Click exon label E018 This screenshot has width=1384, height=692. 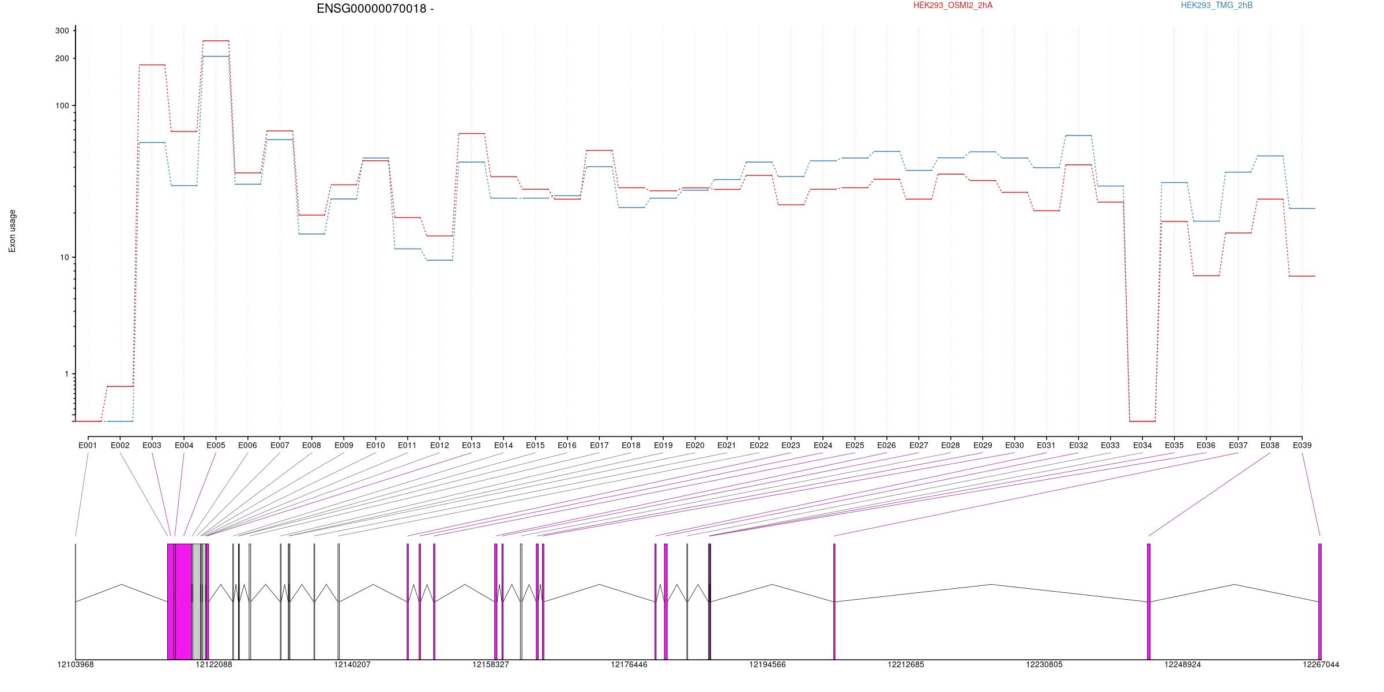click(631, 445)
